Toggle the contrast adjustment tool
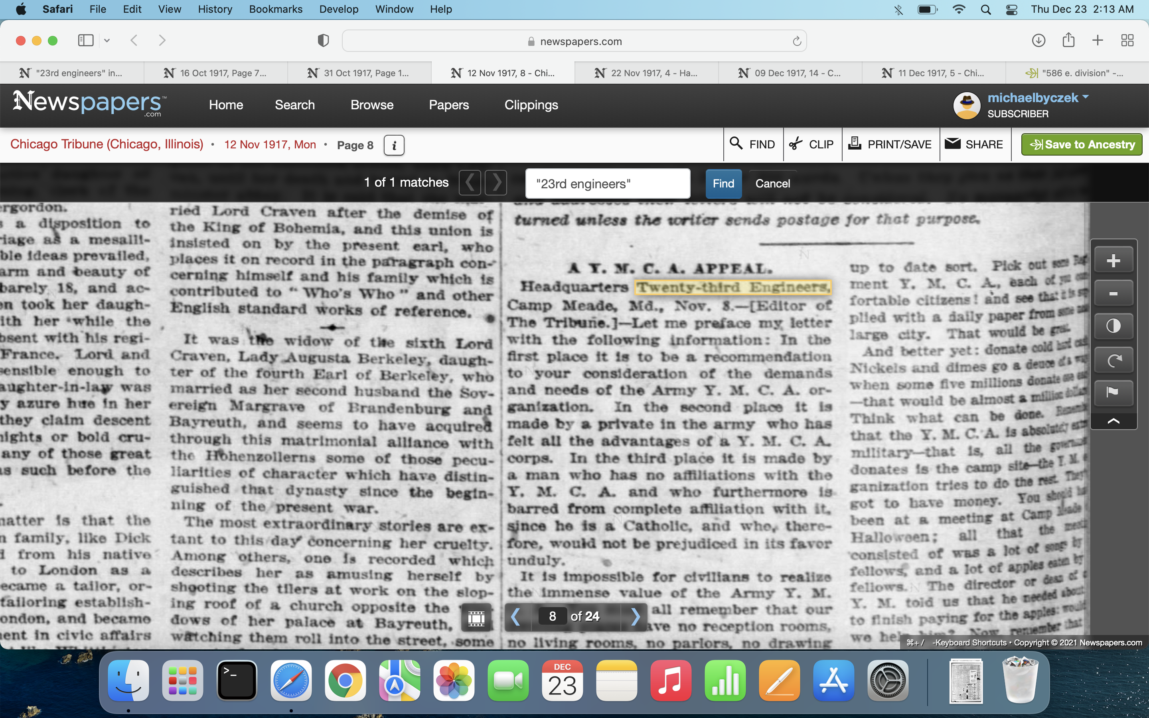 1113,326
